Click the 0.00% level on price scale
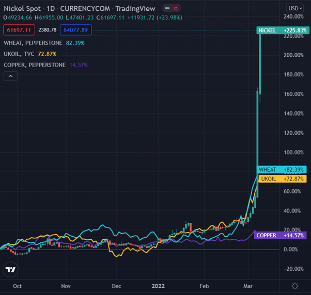The height and width of the screenshot is (295, 311). [x=290, y=250]
